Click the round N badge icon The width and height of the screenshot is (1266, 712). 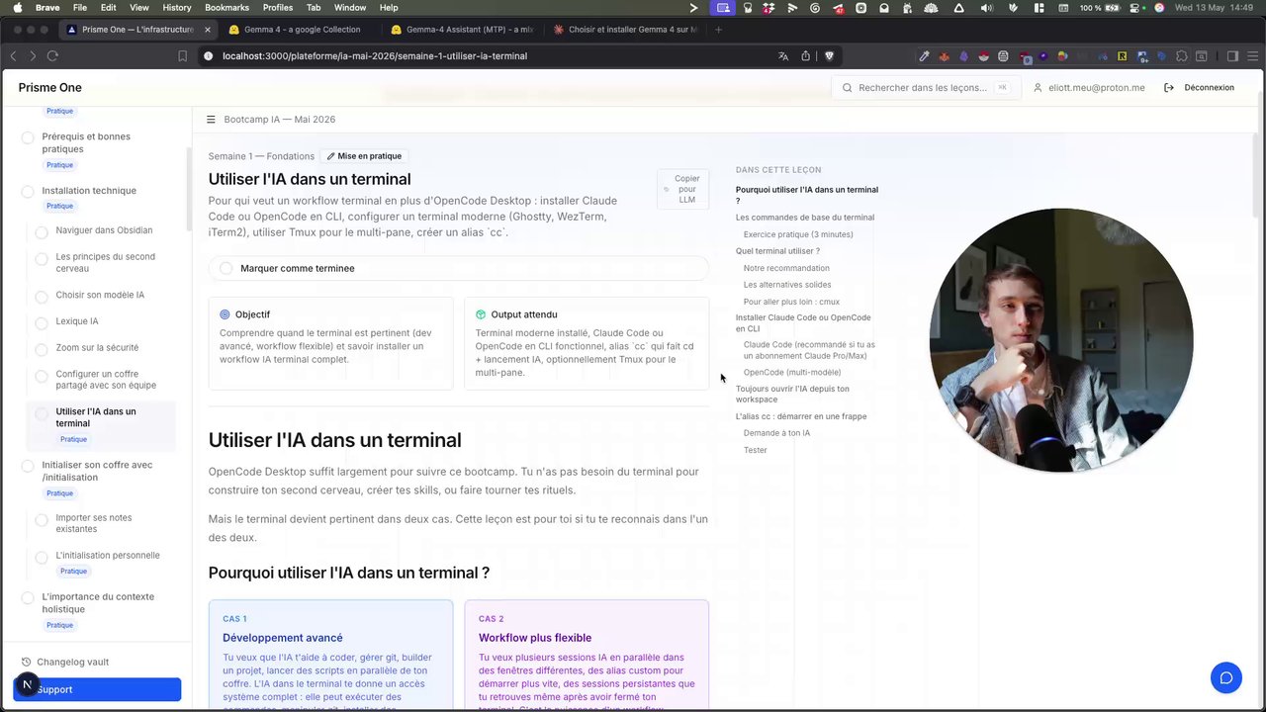[27, 684]
